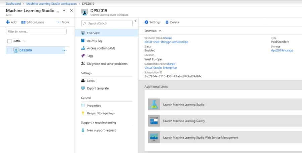302x153 pixels.
Task: Launch Machine Learning Studio Web Service Management
Action: tap(201, 138)
